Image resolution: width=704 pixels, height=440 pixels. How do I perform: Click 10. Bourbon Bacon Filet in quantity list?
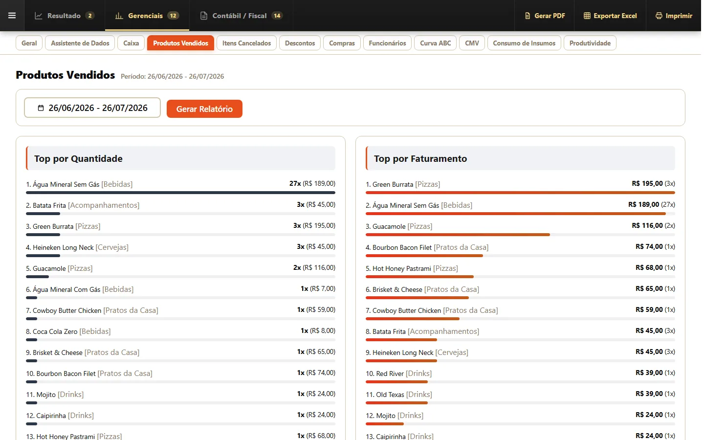(x=89, y=374)
